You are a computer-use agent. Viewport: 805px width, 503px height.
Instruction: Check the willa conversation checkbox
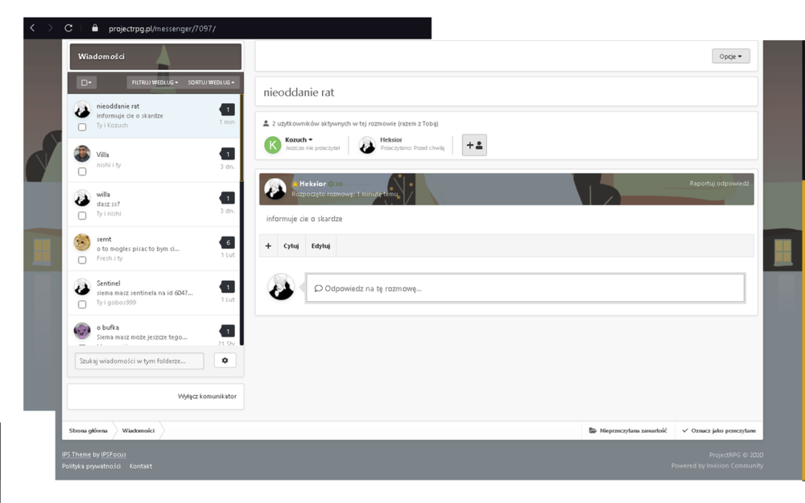tap(82, 216)
